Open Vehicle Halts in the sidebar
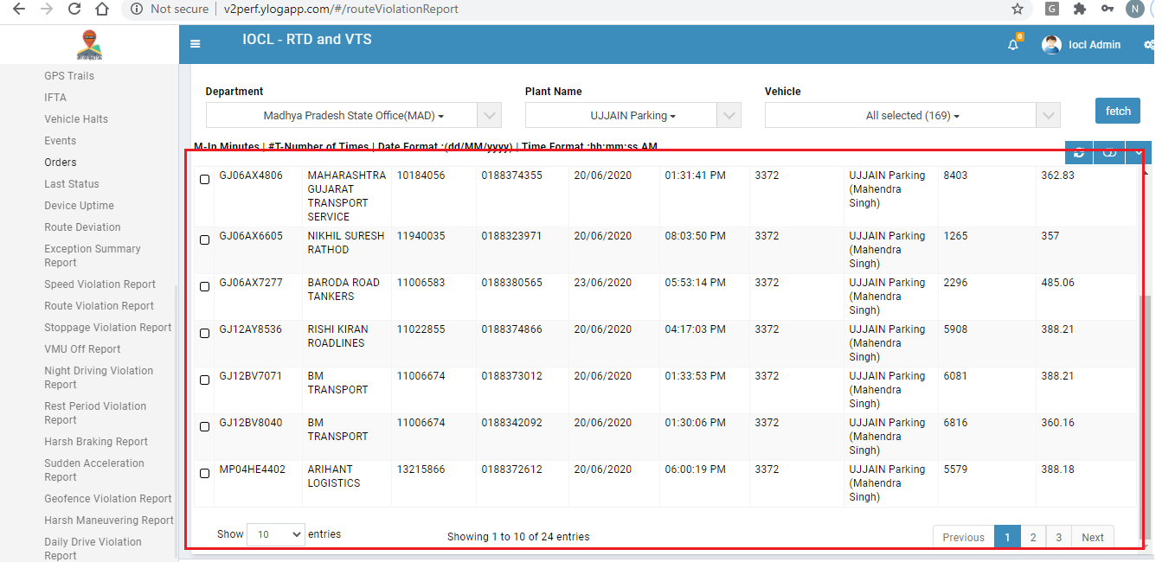 pos(76,119)
